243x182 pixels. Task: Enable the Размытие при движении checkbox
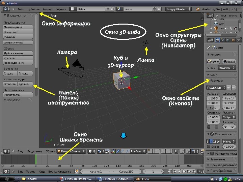[212, 154]
